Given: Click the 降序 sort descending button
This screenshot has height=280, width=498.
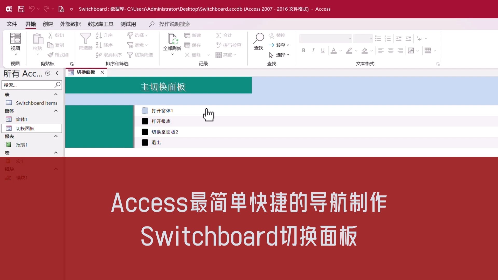Looking at the screenshot, I should (104, 45).
